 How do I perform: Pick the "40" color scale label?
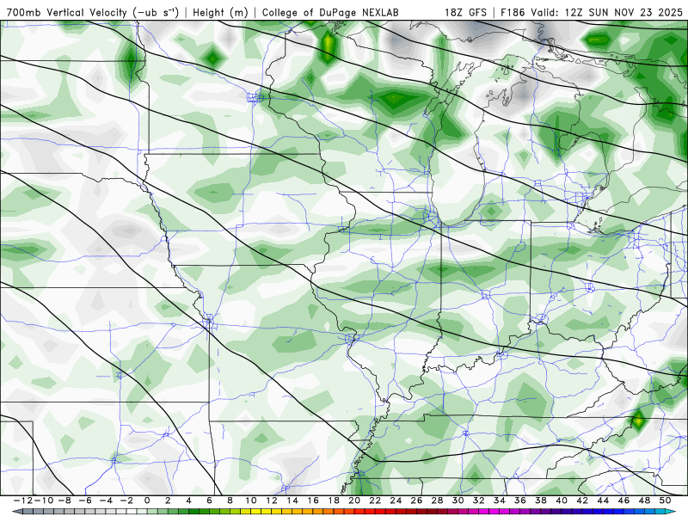point(562,501)
